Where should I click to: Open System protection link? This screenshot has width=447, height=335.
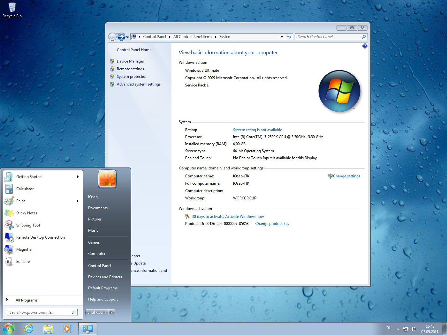(x=132, y=77)
